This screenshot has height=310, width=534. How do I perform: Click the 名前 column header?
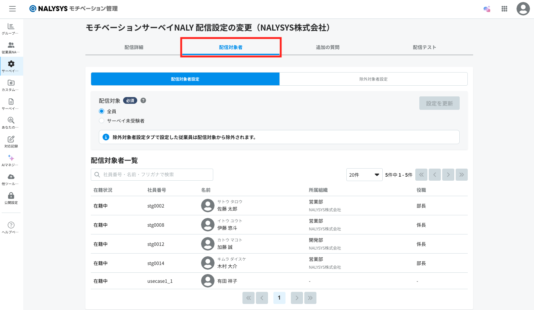tap(206, 190)
